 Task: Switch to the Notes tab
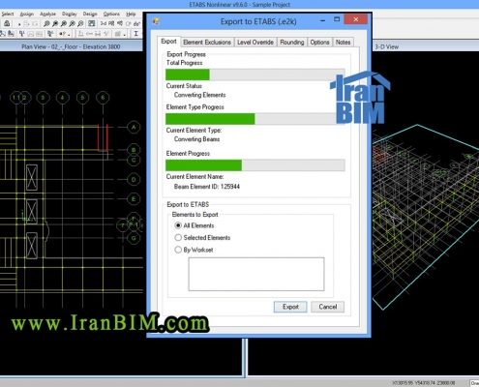pos(343,42)
